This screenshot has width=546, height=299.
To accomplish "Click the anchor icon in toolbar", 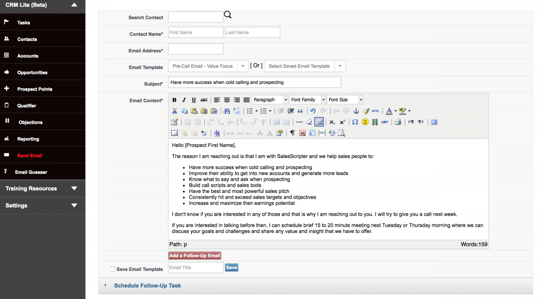I will (x=356, y=111).
